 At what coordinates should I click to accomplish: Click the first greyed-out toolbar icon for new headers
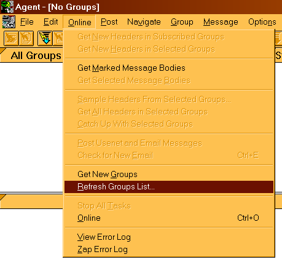pos(11,38)
